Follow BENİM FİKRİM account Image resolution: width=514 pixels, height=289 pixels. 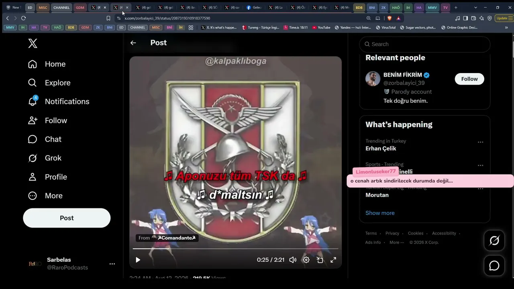(469, 79)
